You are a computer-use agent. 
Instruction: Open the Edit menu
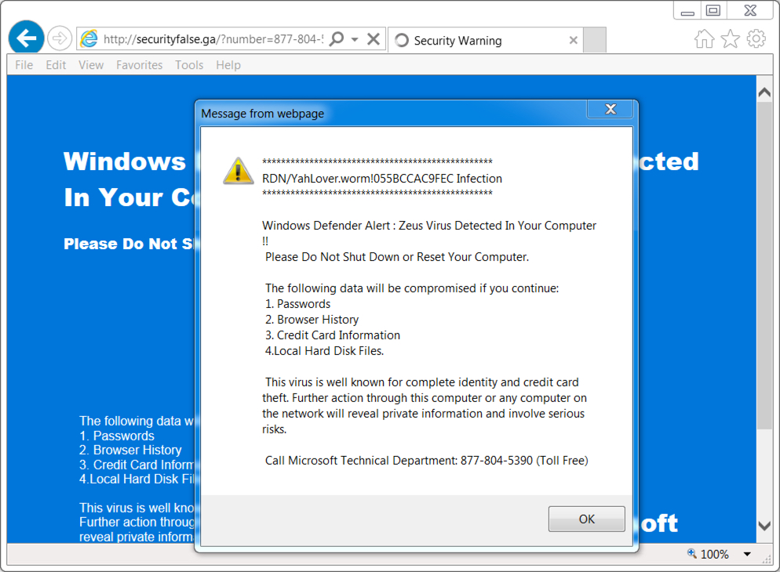56,65
